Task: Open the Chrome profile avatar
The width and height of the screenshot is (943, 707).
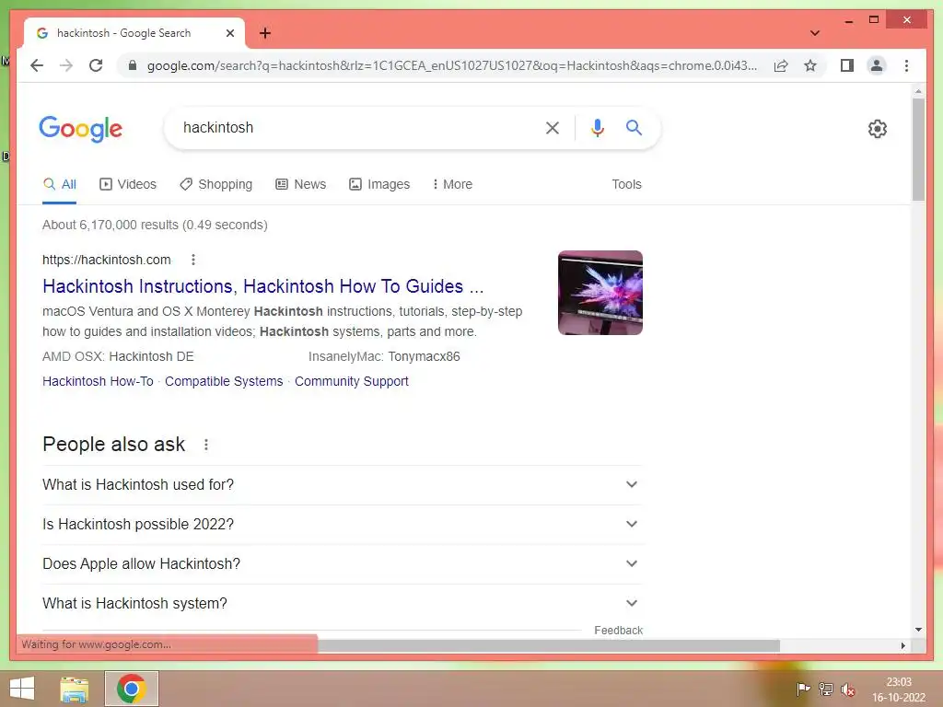Action: coord(877,65)
